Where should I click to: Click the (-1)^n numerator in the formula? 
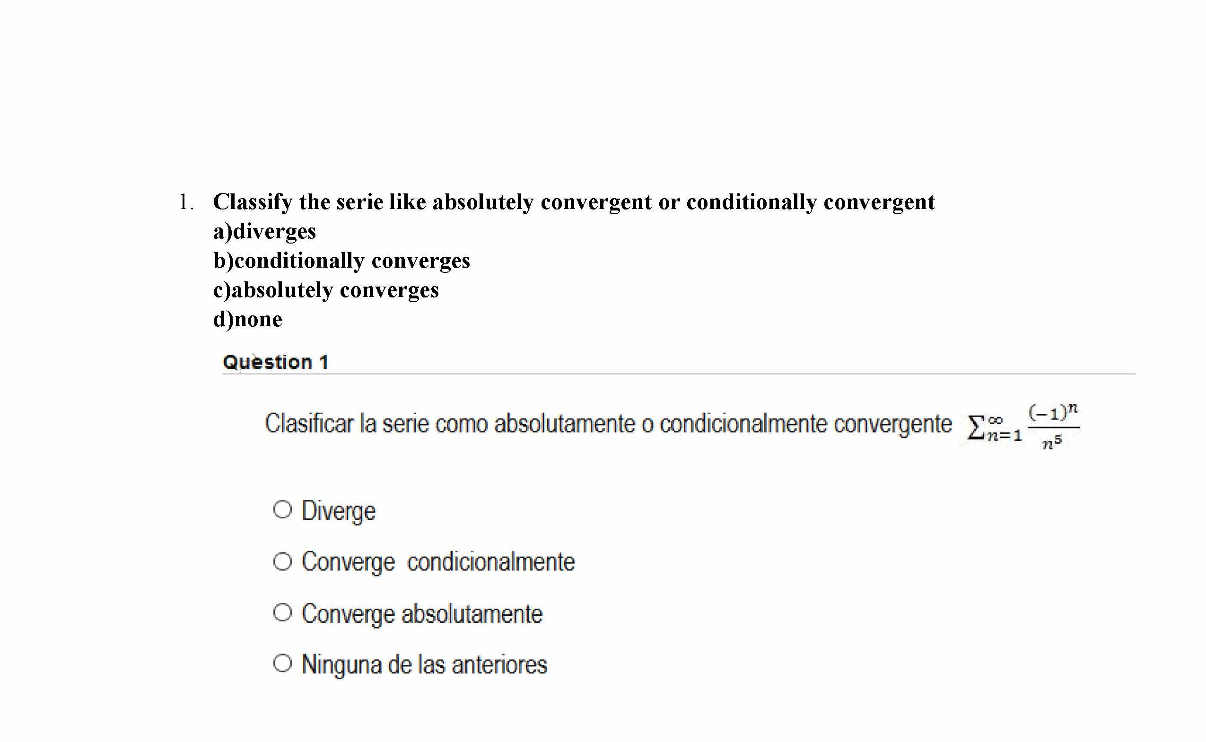pos(1053,412)
